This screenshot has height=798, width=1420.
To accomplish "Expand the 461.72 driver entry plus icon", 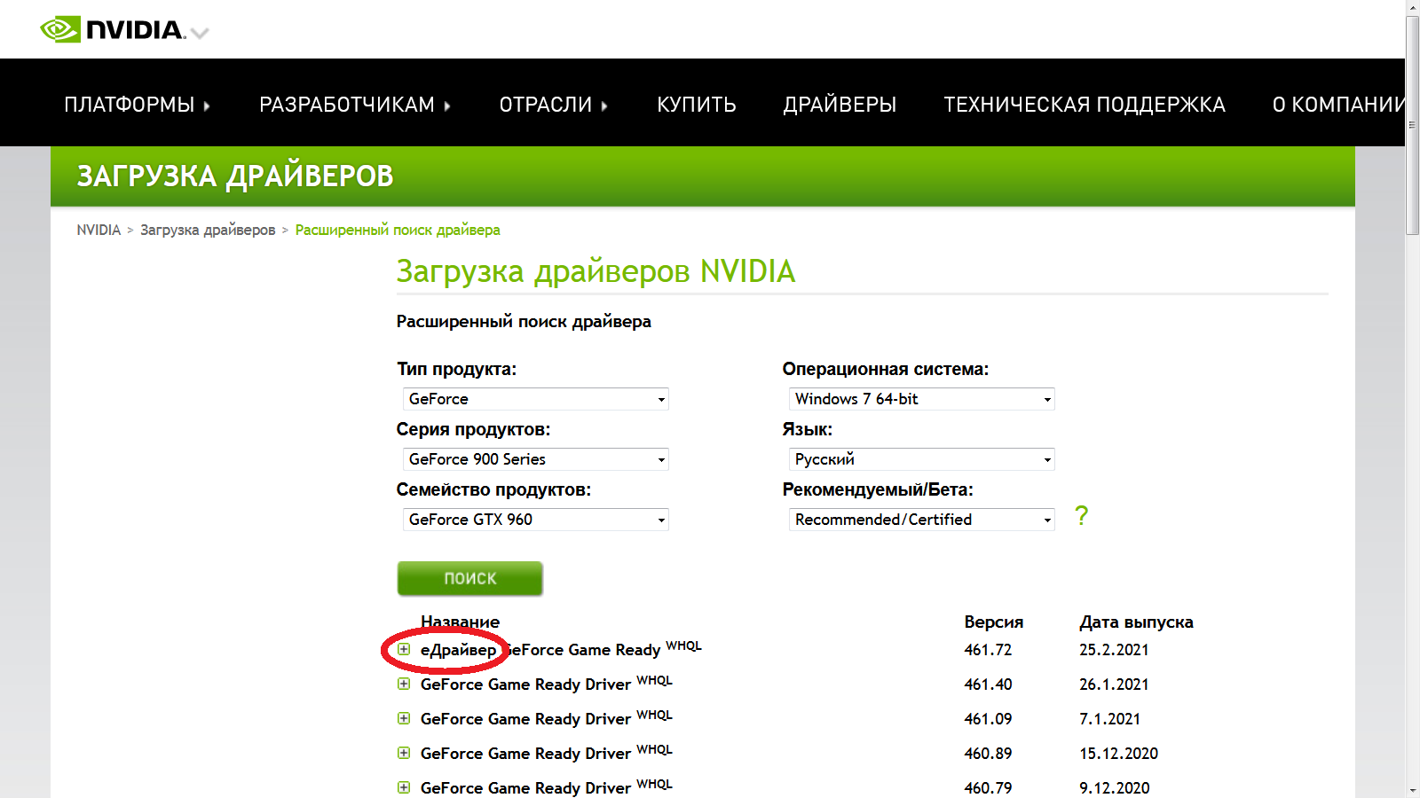I will coord(405,650).
